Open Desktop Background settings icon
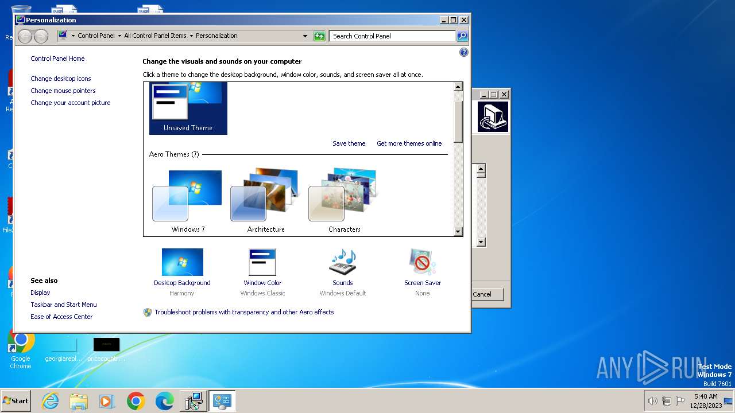The image size is (735, 413). tap(182, 262)
